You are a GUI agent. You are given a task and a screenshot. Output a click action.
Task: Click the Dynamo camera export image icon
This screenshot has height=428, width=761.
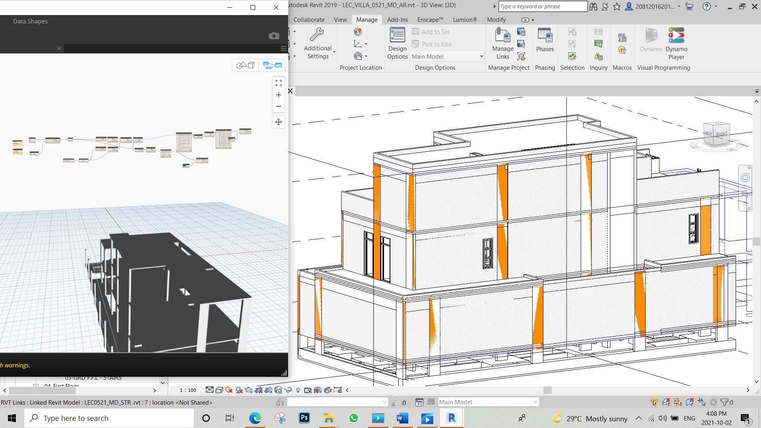click(274, 36)
